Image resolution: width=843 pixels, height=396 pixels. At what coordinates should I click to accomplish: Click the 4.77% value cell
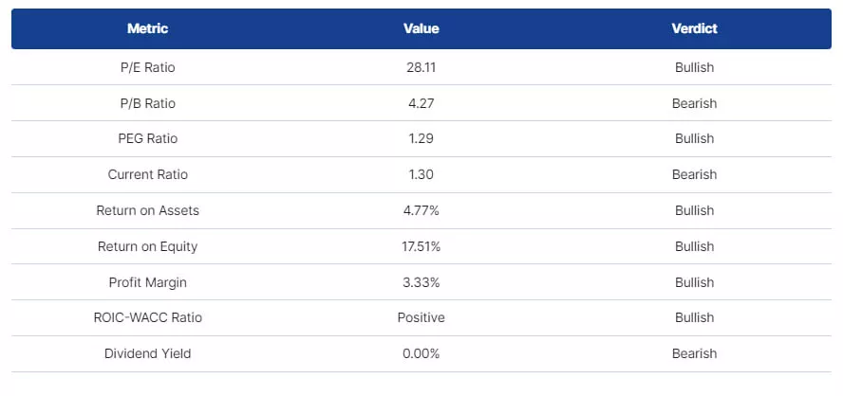click(421, 210)
